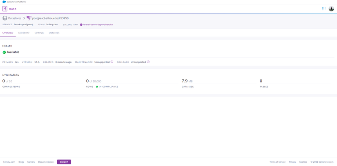337x166 pixels.
Task: Click the hobby-dev plan value
Action: coord(52,24)
